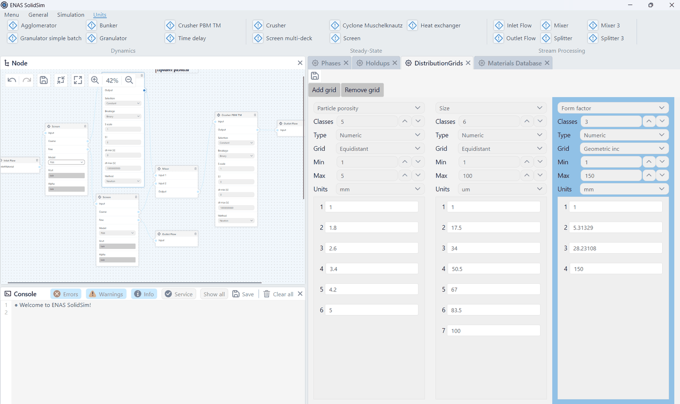Edit Max field of Size grid

coord(489,175)
